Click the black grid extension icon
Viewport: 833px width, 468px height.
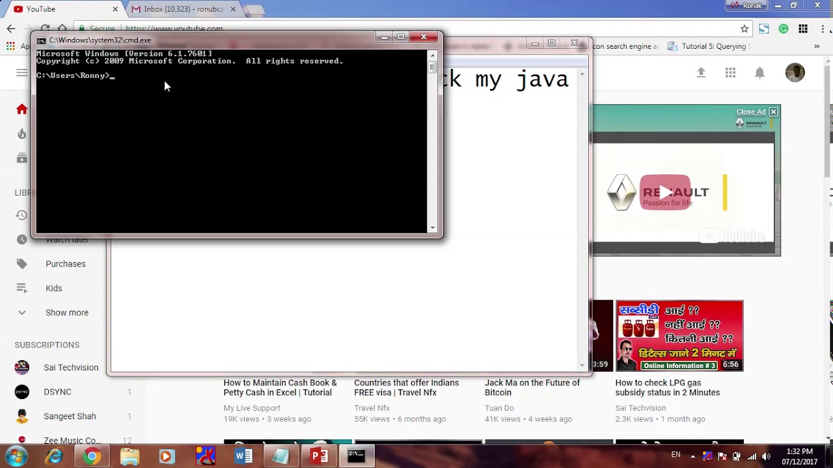coord(803,29)
